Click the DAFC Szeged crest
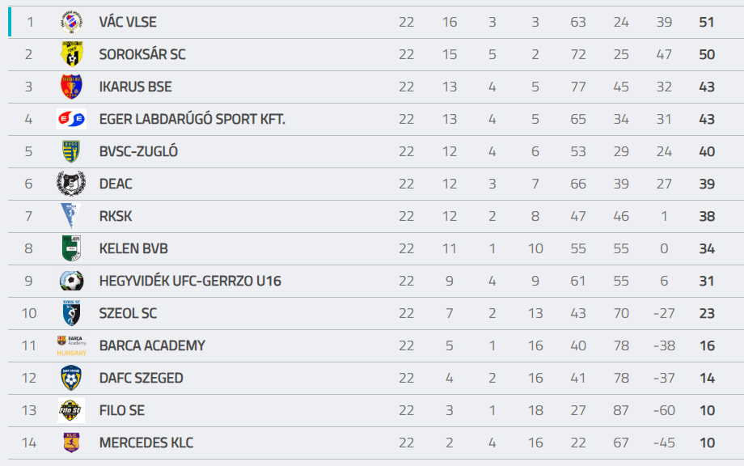 point(71,378)
